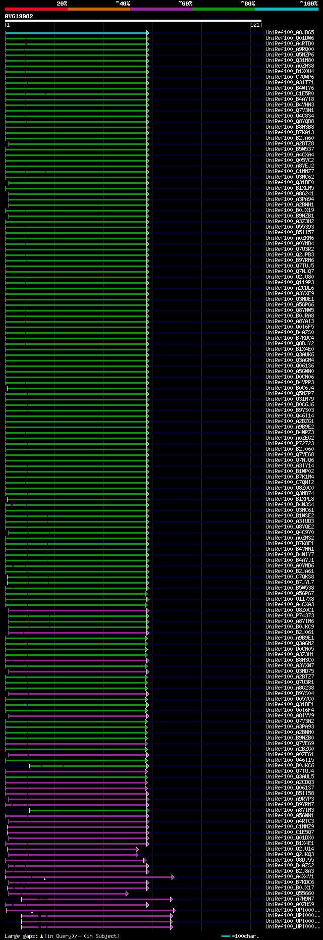Select the label UniRef100_A2BTZ8
323x940 pixels.
pos(290,143)
